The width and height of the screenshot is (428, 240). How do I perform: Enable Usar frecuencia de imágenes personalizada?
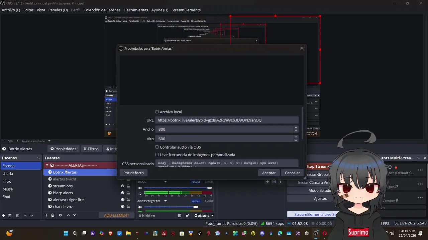pos(157,155)
